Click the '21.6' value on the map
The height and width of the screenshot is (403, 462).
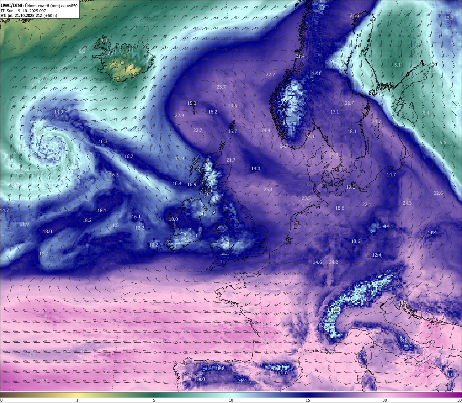pos(354,15)
